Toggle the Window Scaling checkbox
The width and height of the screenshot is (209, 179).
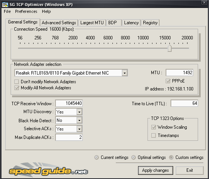pos(154,127)
